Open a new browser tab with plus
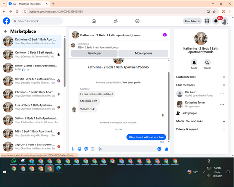This screenshot has height=187, width=234. (53, 4)
